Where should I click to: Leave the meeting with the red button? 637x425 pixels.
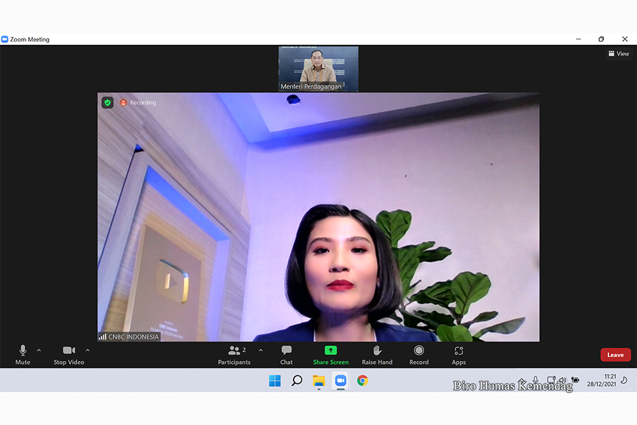point(615,355)
